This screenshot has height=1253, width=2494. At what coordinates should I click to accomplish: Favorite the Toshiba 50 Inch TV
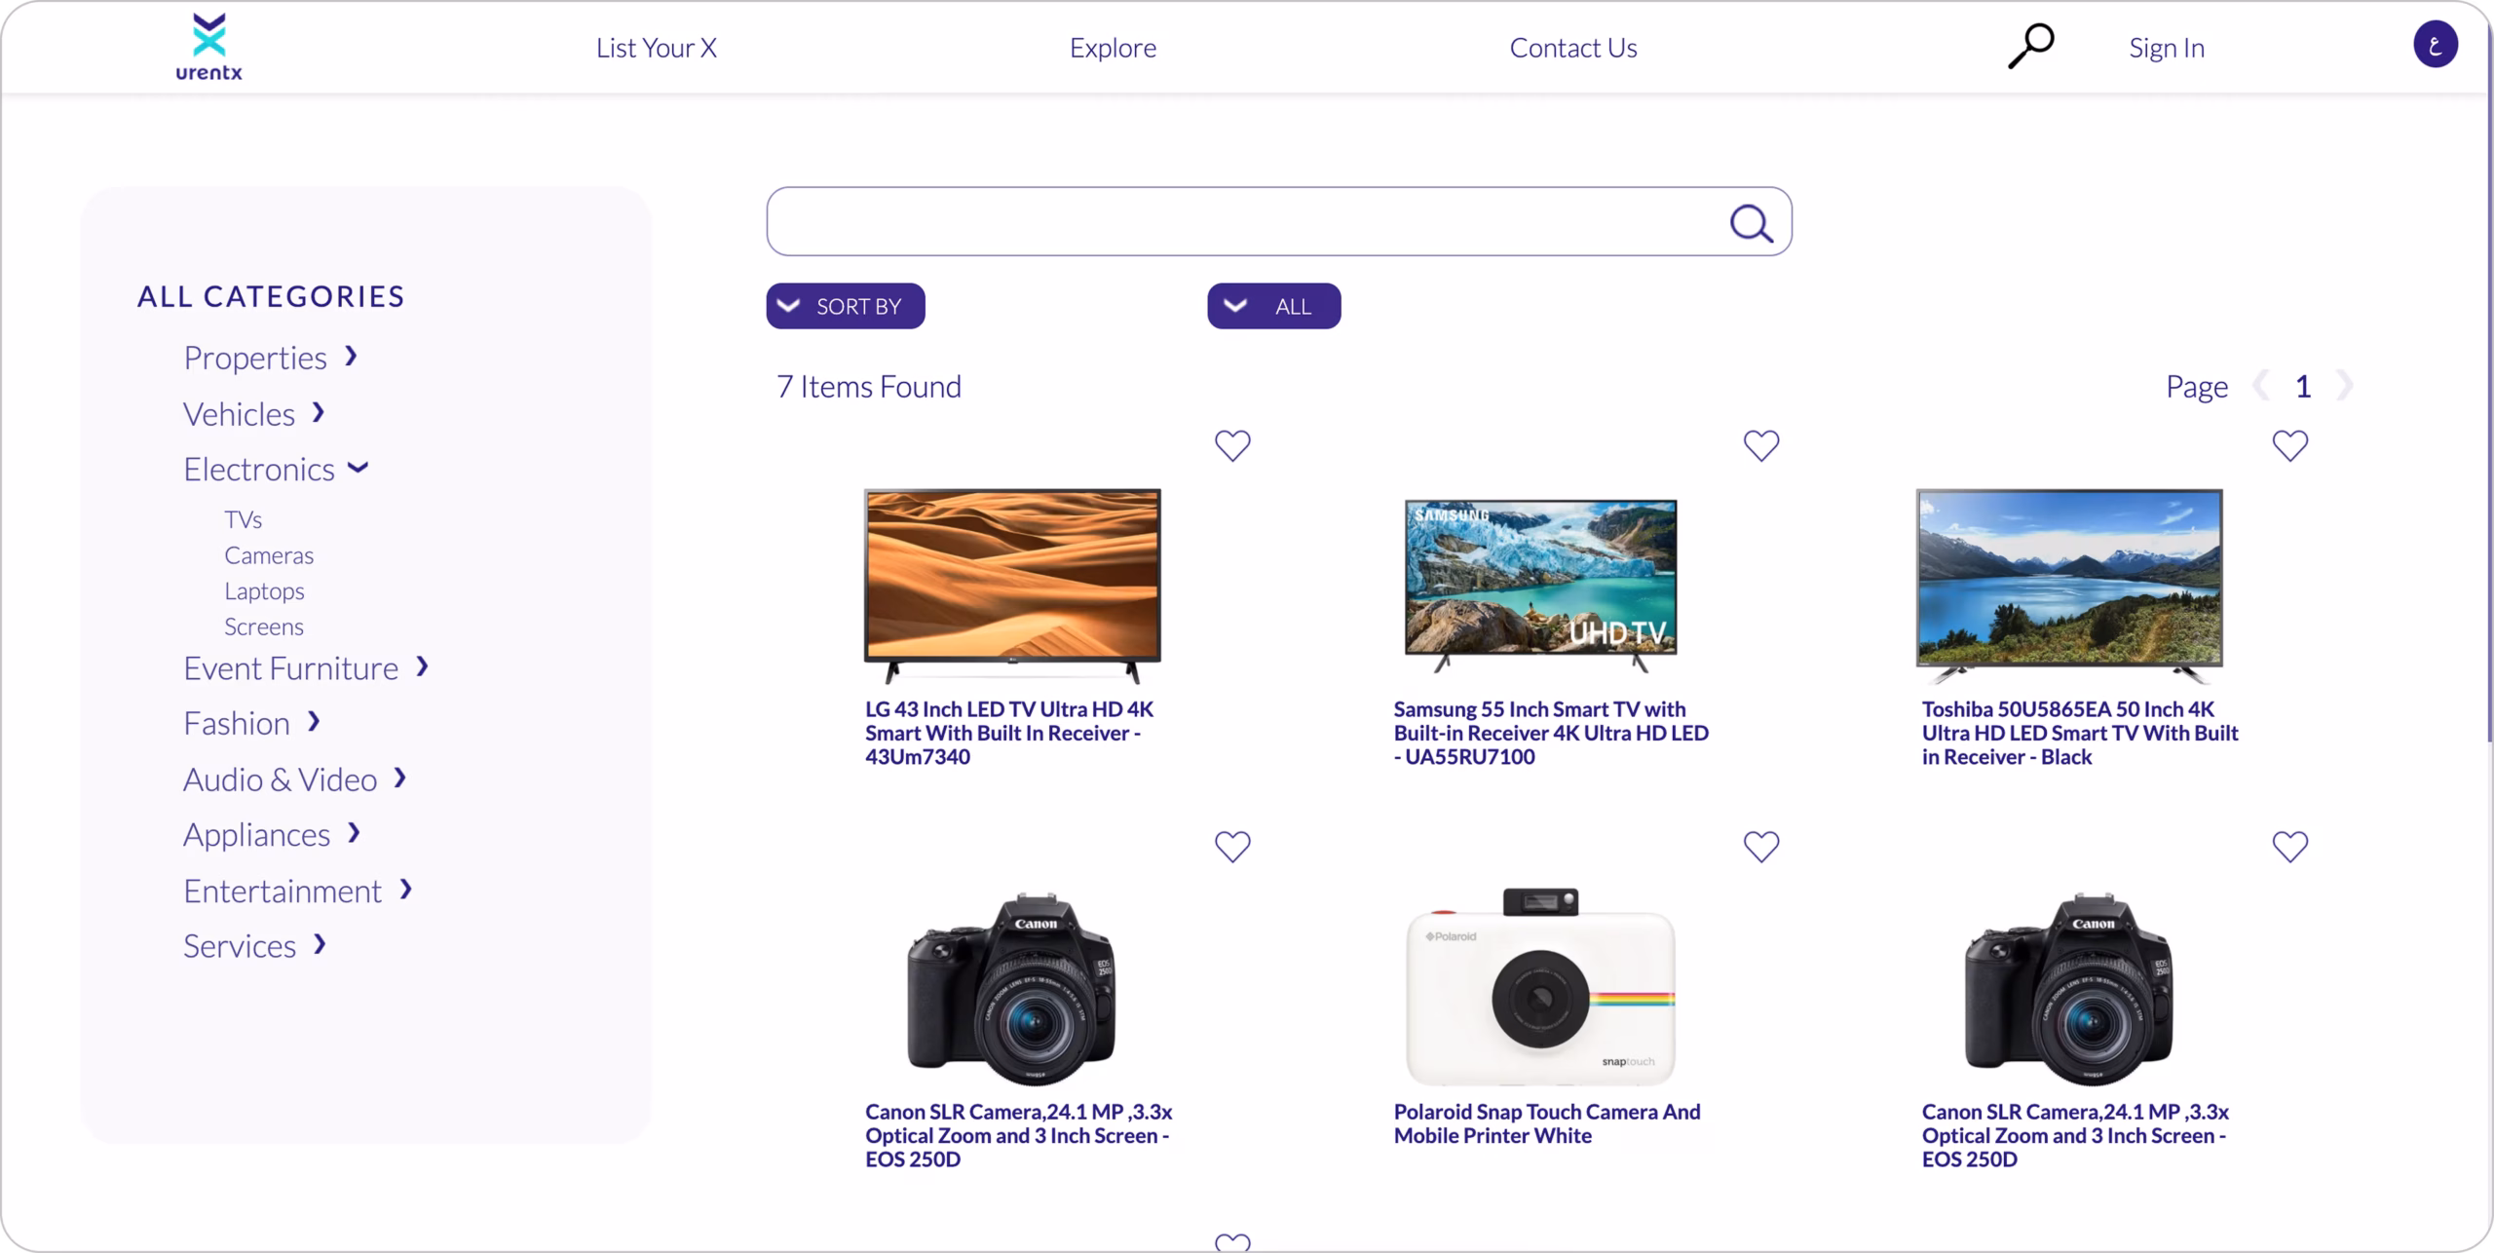(x=2289, y=445)
